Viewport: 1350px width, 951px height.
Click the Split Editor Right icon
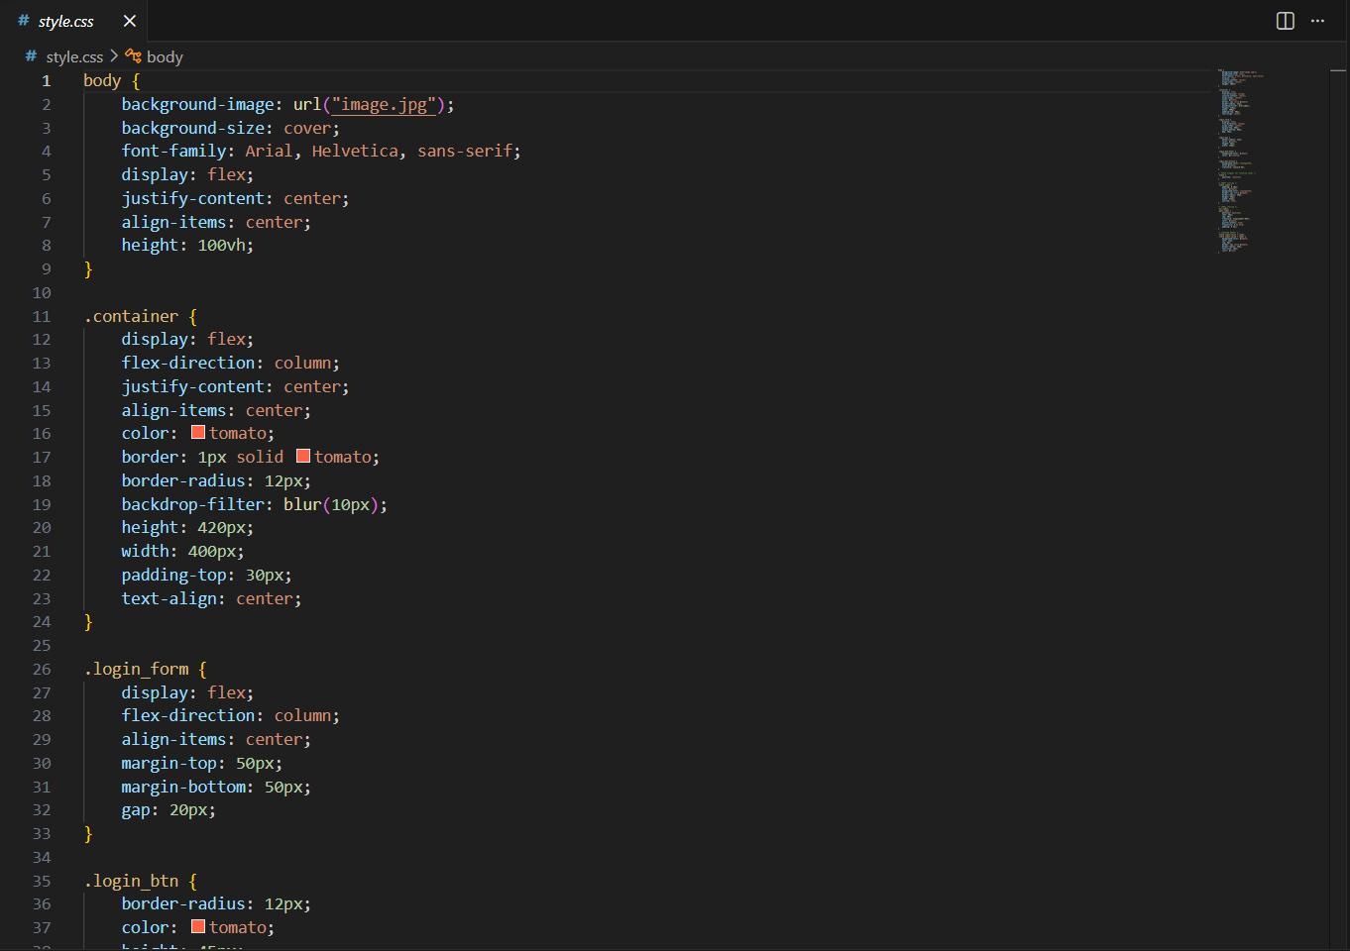click(1286, 21)
